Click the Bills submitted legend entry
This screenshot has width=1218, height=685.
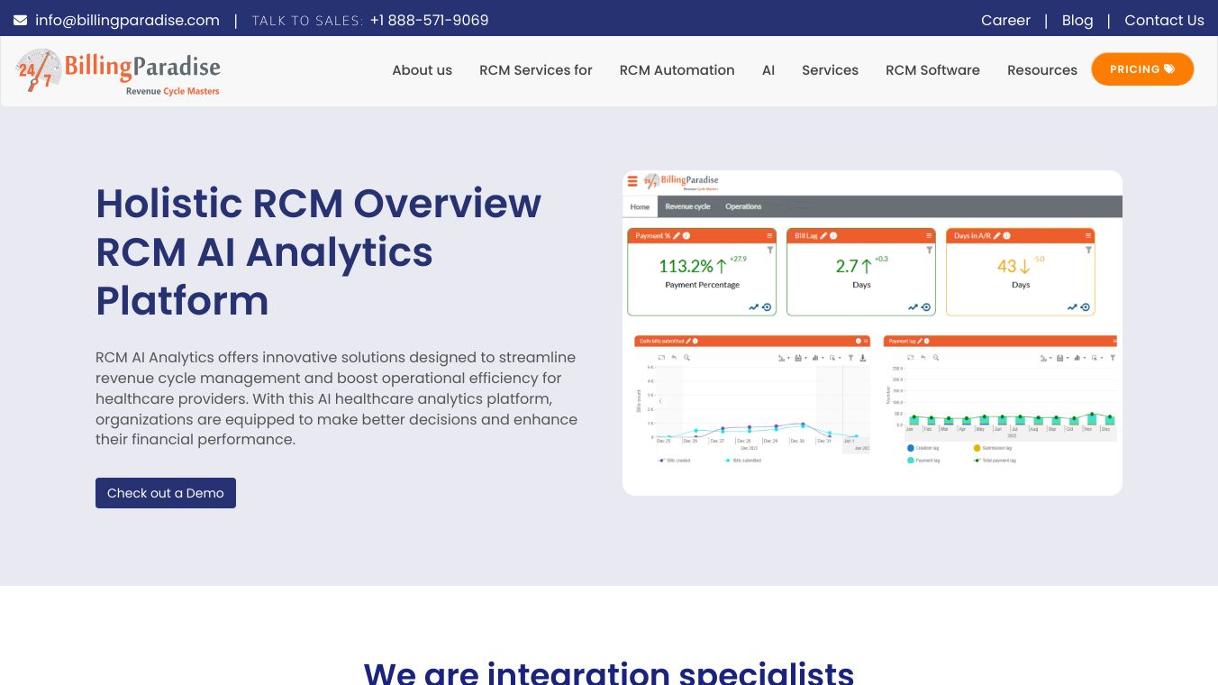[743, 461]
